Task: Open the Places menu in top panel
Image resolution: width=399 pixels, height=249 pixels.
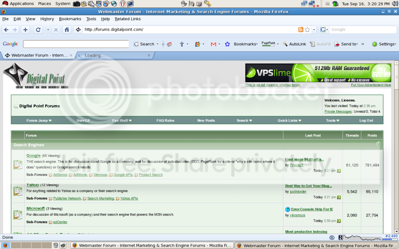Action: pos(44,4)
